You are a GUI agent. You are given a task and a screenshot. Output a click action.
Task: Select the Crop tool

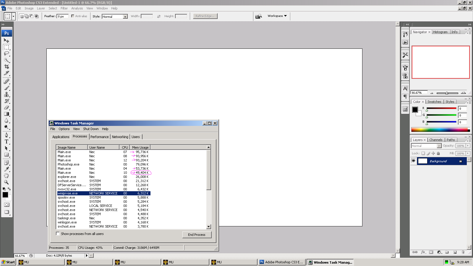point(7,66)
